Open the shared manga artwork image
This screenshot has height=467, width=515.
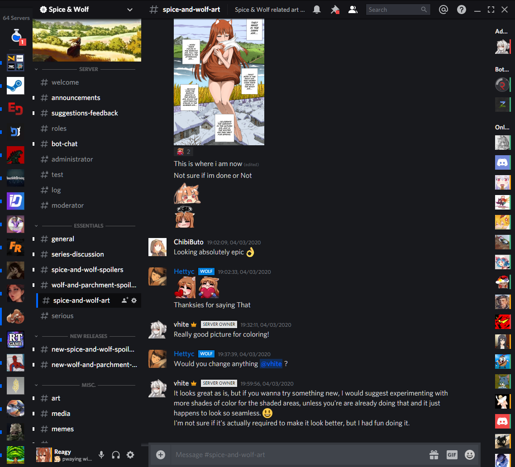tap(219, 82)
